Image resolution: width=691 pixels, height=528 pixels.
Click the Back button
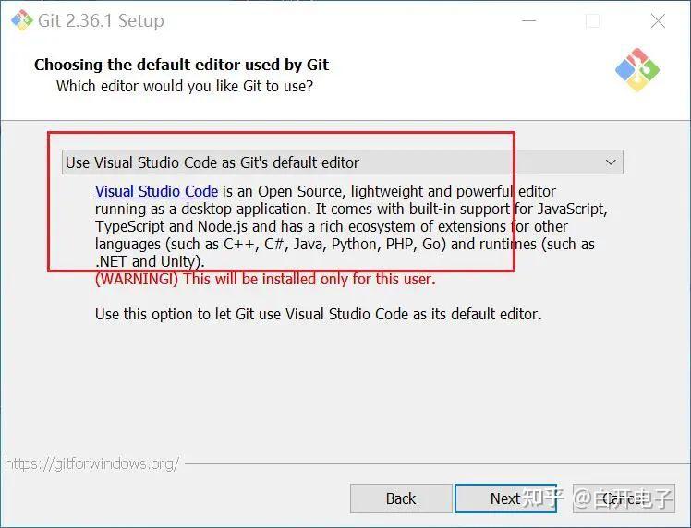point(400,498)
